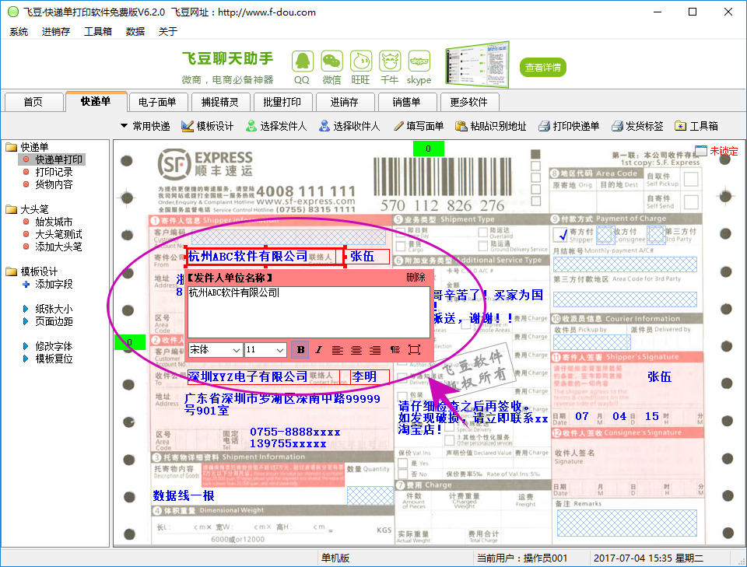
Task: Open 页面边距 setting
Action: pyautogui.click(x=47, y=321)
